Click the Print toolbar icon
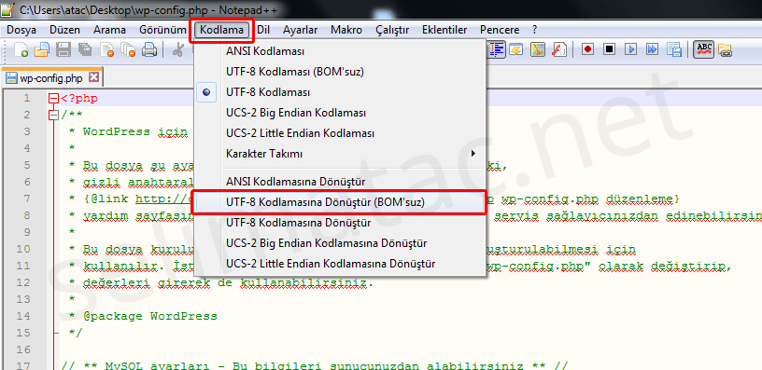 pyautogui.click(x=149, y=49)
